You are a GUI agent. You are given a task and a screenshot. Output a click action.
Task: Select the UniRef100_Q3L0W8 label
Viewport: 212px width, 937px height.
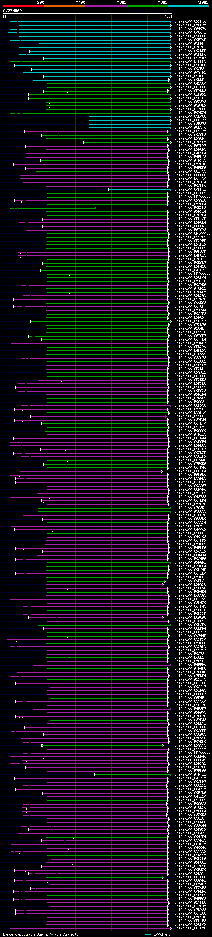point(190,116)
